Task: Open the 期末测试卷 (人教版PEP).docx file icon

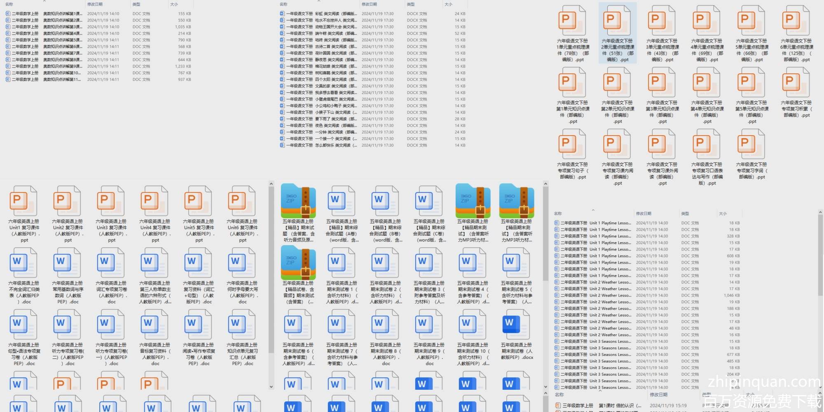Action: pos(516,325)
